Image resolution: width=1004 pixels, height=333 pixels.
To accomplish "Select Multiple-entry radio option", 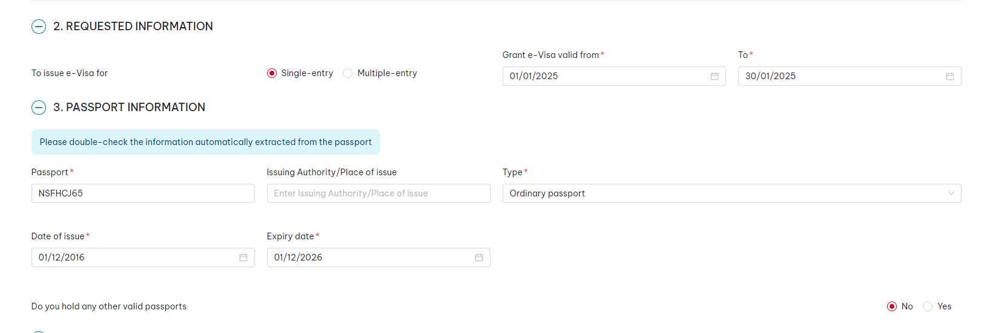I will click(348, 73).
